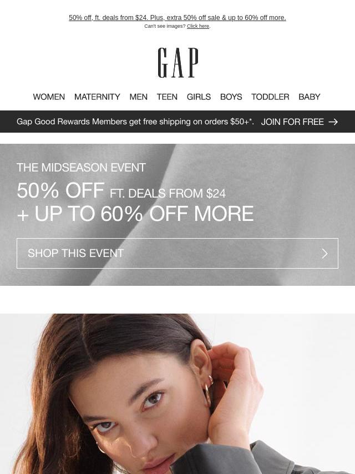Image resolution: width=355 pixels, height=474 pixels.
Task: Go to the TEEN section
Action: pos(167,97)
